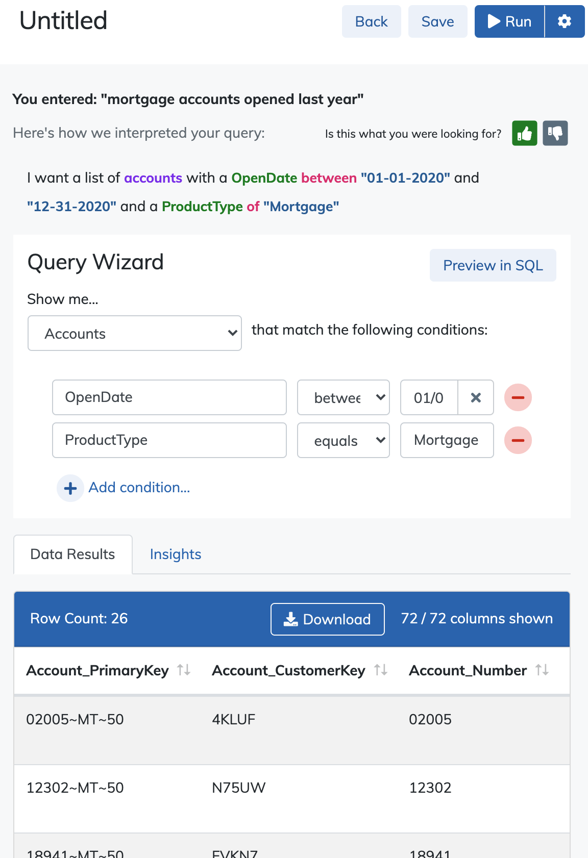Viewport: 588px width, 858px height.
Task: Sort by Account_PrimaryKey column
Action: pos(184,670)
